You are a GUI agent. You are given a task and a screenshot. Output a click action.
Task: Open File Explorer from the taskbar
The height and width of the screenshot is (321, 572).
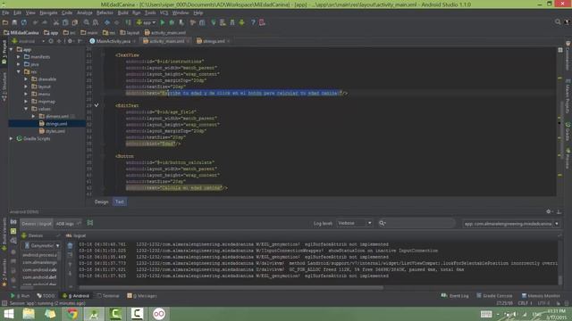pyautogui.click(x=29, y=314)
